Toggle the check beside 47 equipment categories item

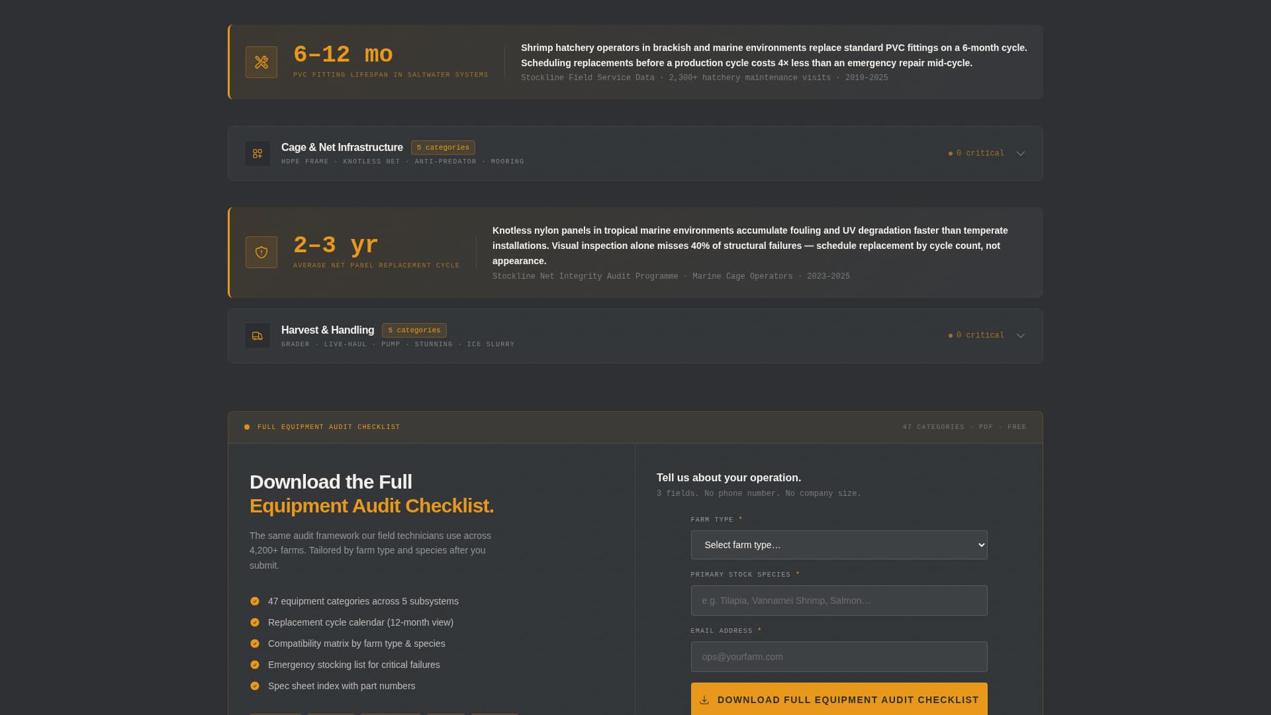point(255,601)
